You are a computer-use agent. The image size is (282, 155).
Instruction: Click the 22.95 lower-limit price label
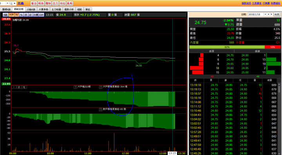(6, 84)
